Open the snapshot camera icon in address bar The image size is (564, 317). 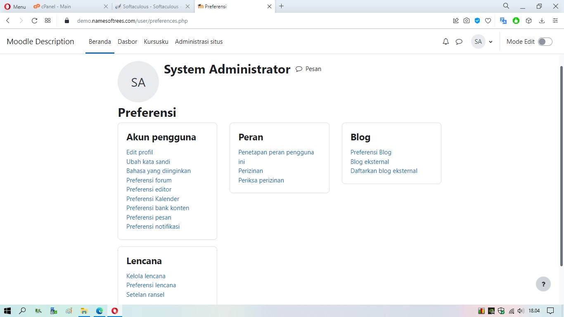pos(467,21)
